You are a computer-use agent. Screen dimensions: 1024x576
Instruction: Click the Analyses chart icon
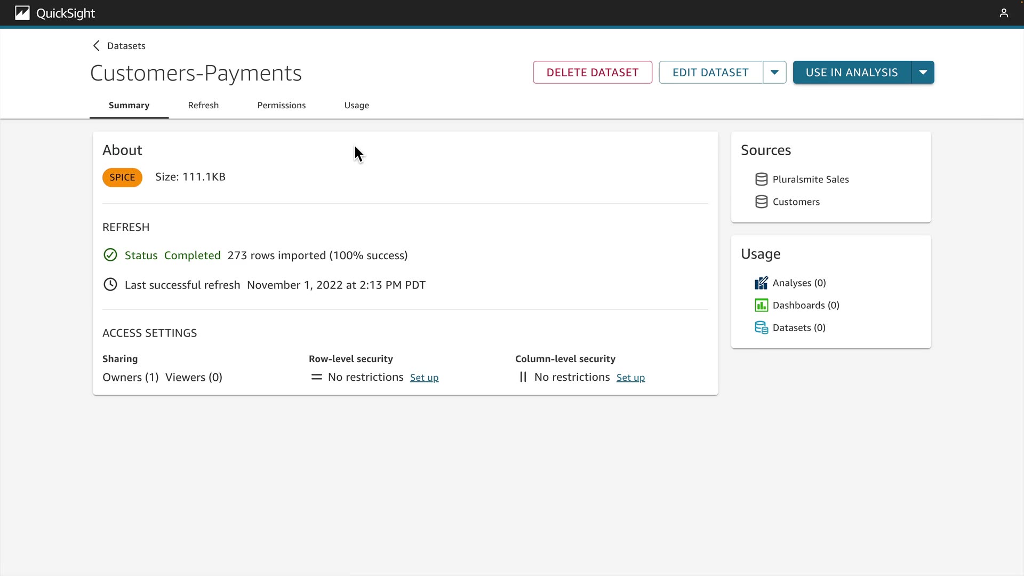point(761,283)
